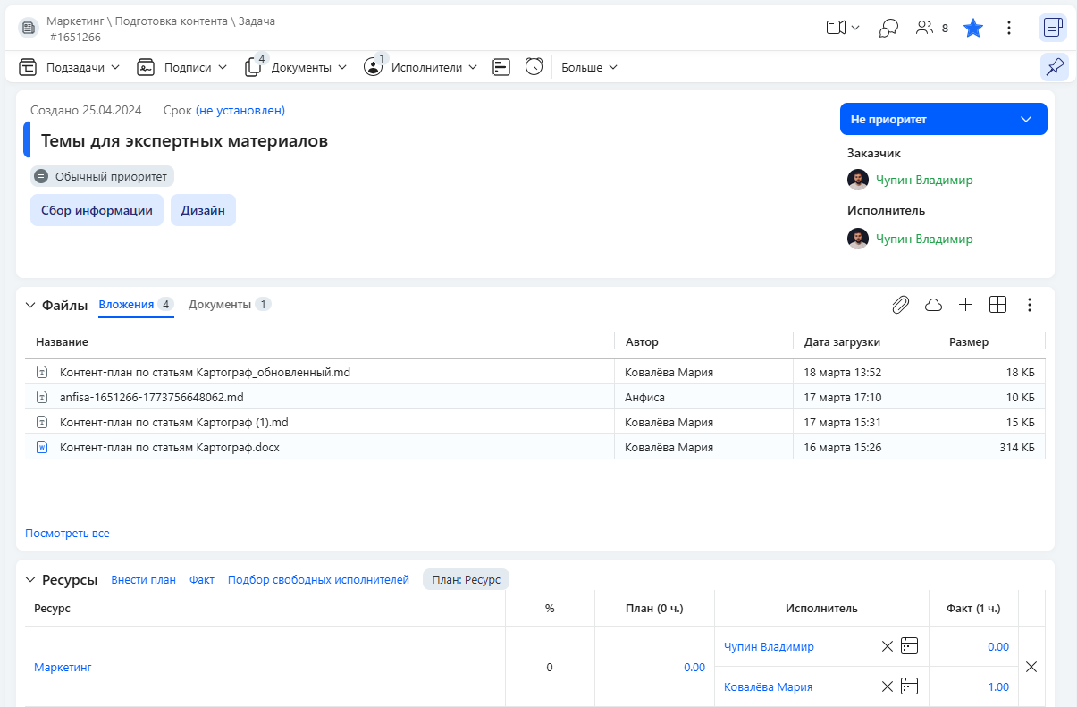Click the Размер column header
1077x707 pixels.
coord(969,342)
